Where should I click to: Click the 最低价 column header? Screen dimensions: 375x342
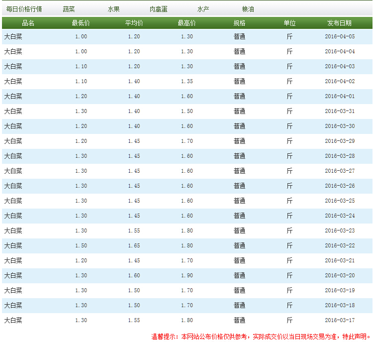[x=81, y=23]
